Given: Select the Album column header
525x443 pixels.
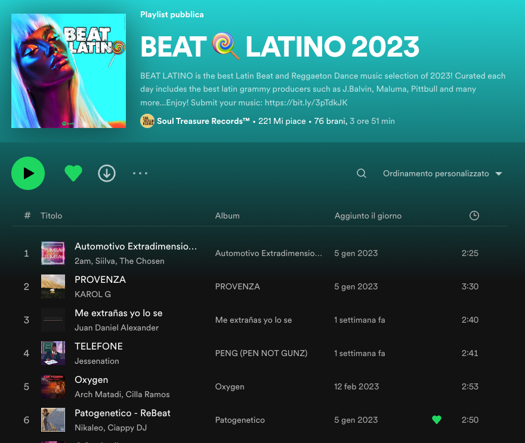Looking at the screenshot, I should click(227, 216).
